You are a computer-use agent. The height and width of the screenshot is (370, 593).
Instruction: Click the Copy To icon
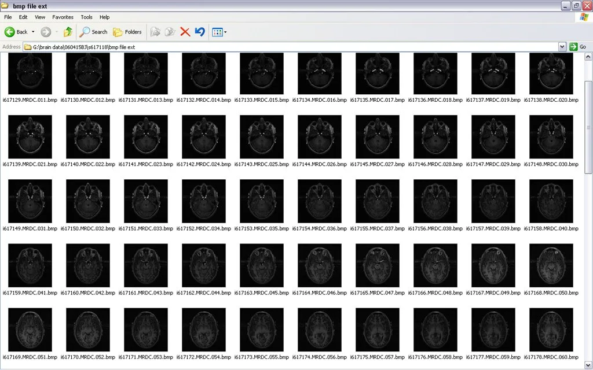pos(169,32)
